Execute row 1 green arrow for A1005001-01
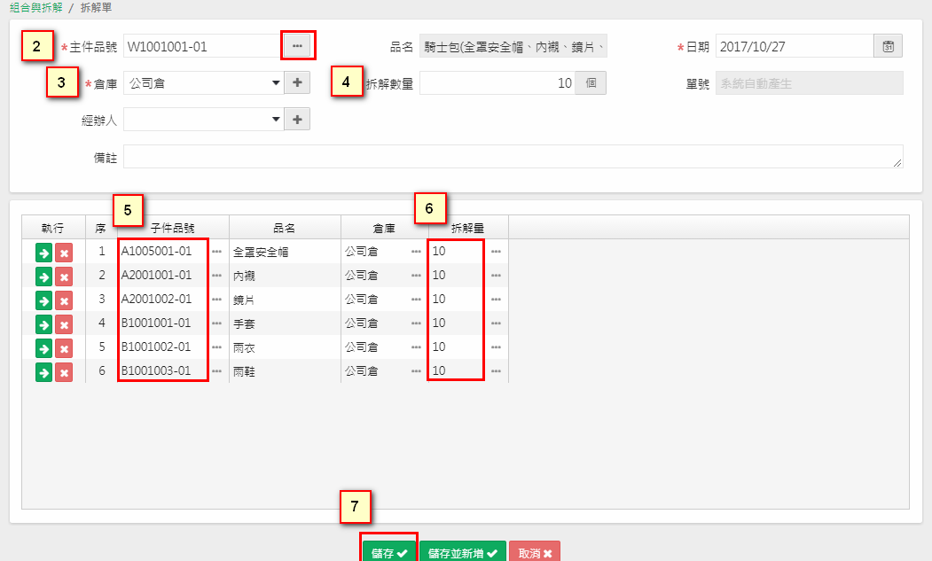 (x=44, y=253)
